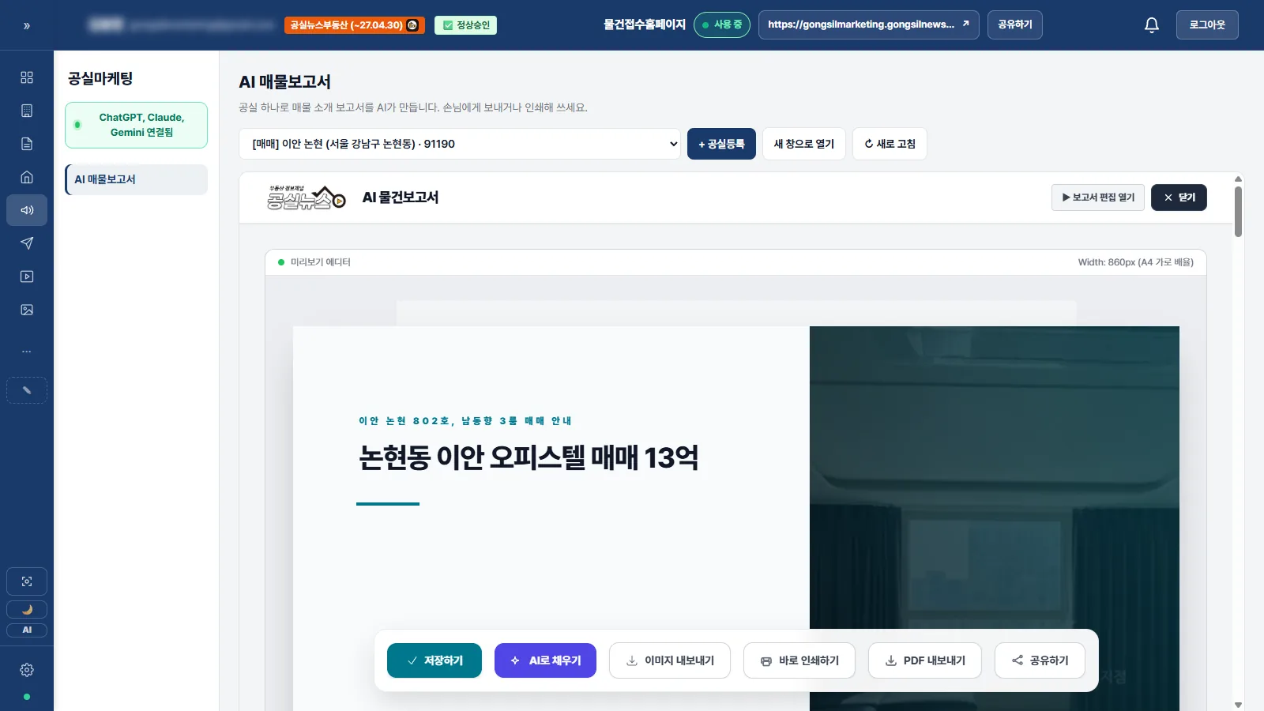Click the scrollbar up arrow

pyautogui.click(x=1238, y=179)
